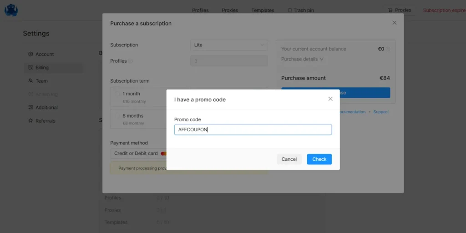Open the Support link
Viewport: 466px width, 233px height.
coord(381,112)
